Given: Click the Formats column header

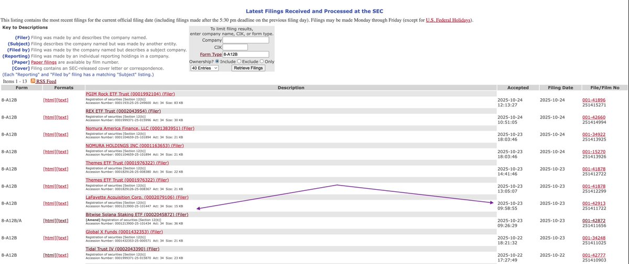Looking at the screenshot, I should point(63,88).
